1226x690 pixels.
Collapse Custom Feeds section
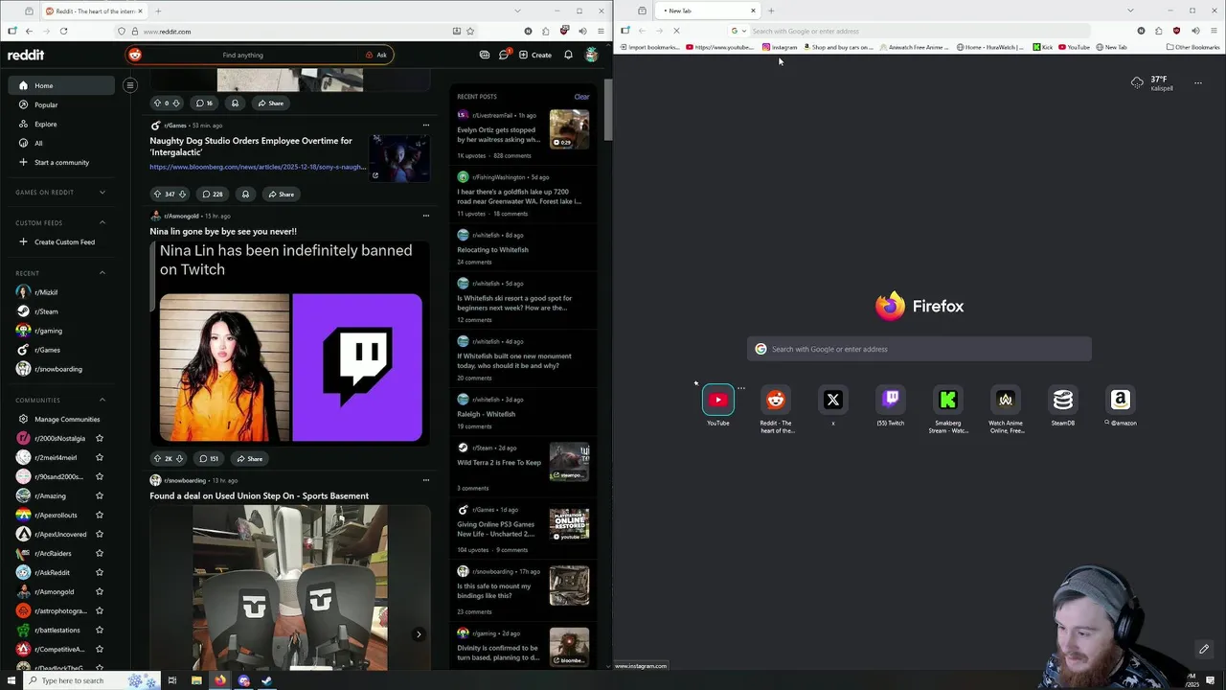click(x=102, y=222)
